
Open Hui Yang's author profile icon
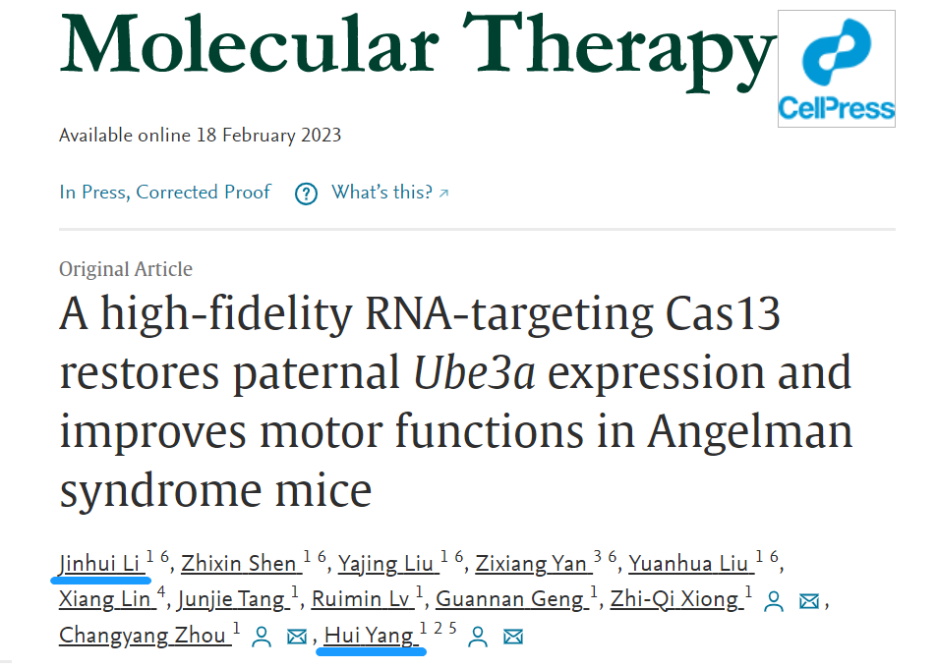pyautogui.click(x=477, y=637)
